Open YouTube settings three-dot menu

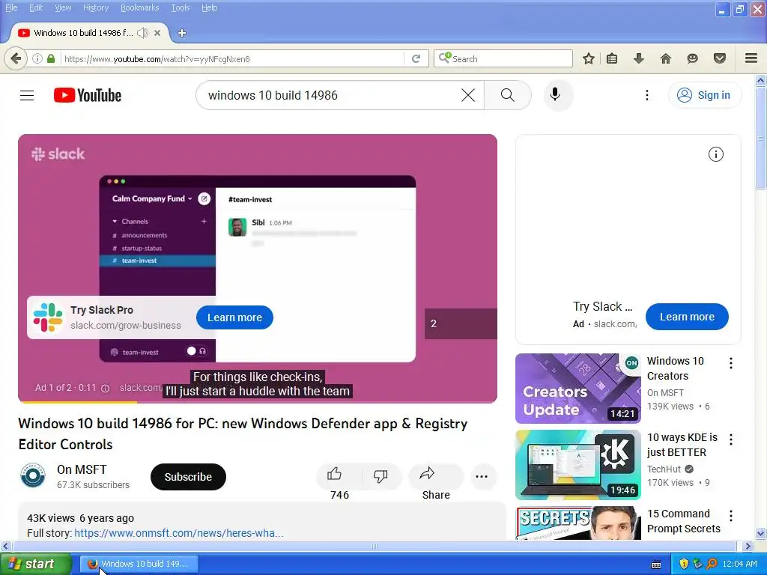coord(646,95)
